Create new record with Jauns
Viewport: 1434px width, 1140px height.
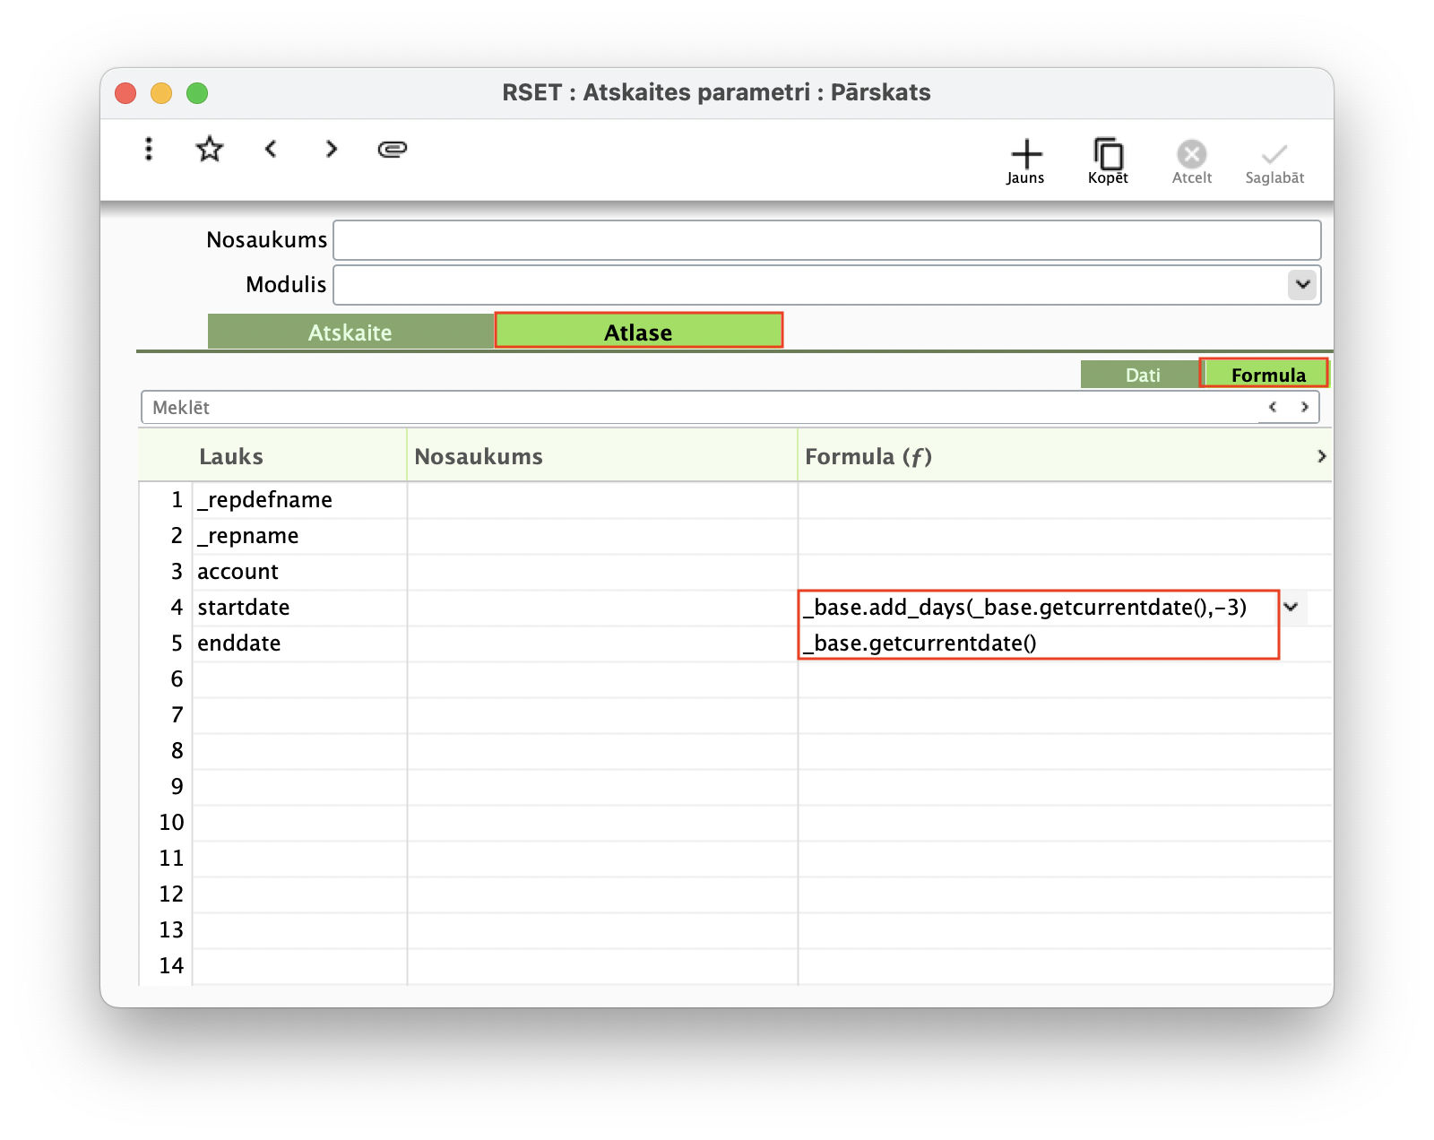(x=1026, y=161)
